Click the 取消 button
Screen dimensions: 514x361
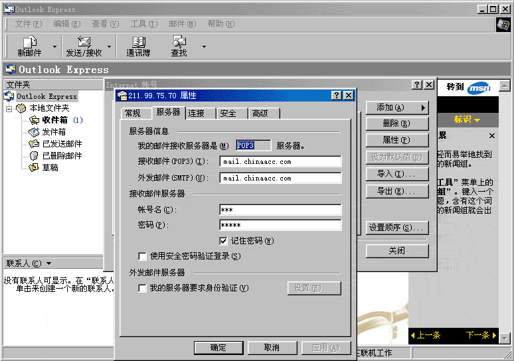coord(272,348)
